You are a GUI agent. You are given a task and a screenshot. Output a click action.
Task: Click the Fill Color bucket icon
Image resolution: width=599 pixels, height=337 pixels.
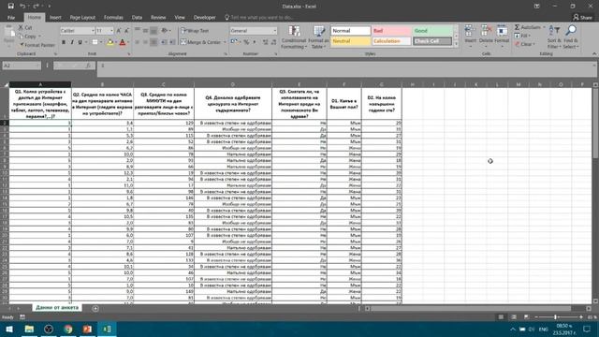coord(110,42)
